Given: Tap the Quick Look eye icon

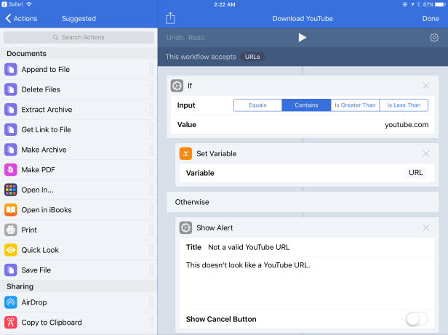Looking at the screenshot, I should point(11,250).
